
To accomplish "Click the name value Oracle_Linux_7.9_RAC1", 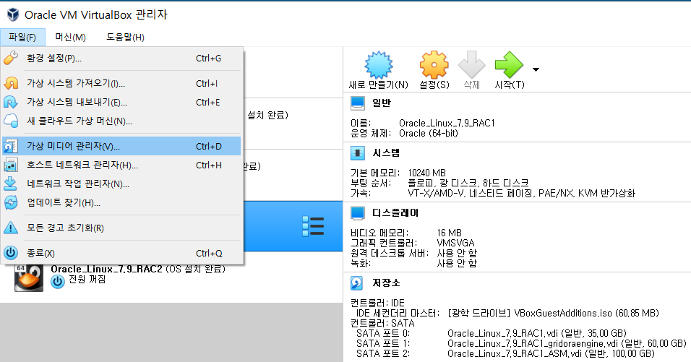I will (447, 124).
